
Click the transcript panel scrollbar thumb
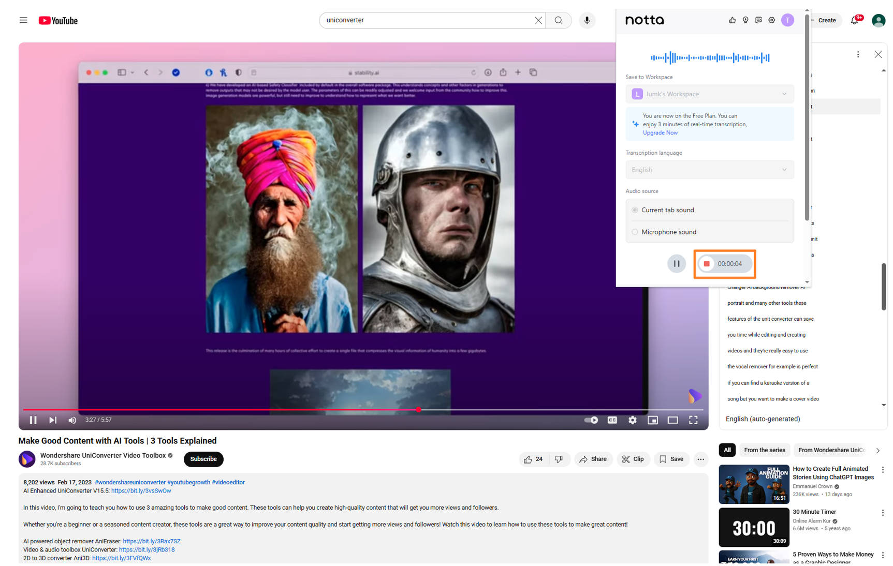(x=884, y=287)
